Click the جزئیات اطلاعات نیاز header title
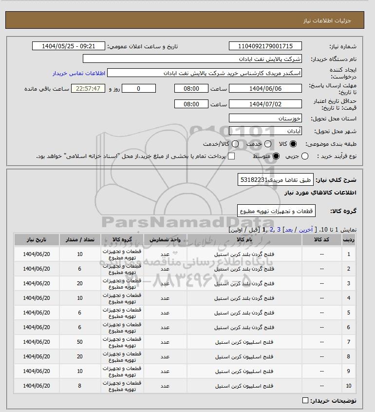The width and height of the screenshot is (375, 412). coord(327,20)
